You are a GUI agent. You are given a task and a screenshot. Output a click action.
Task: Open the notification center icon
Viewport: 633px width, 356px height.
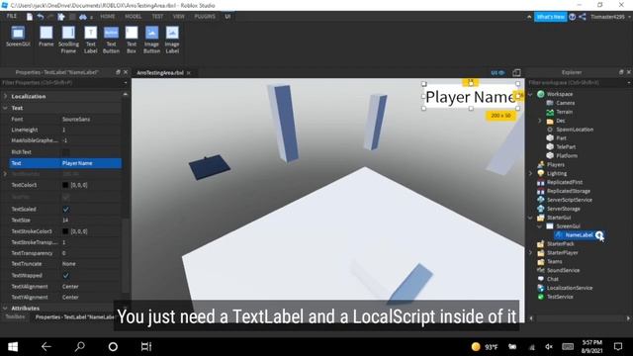coord(618,347)
